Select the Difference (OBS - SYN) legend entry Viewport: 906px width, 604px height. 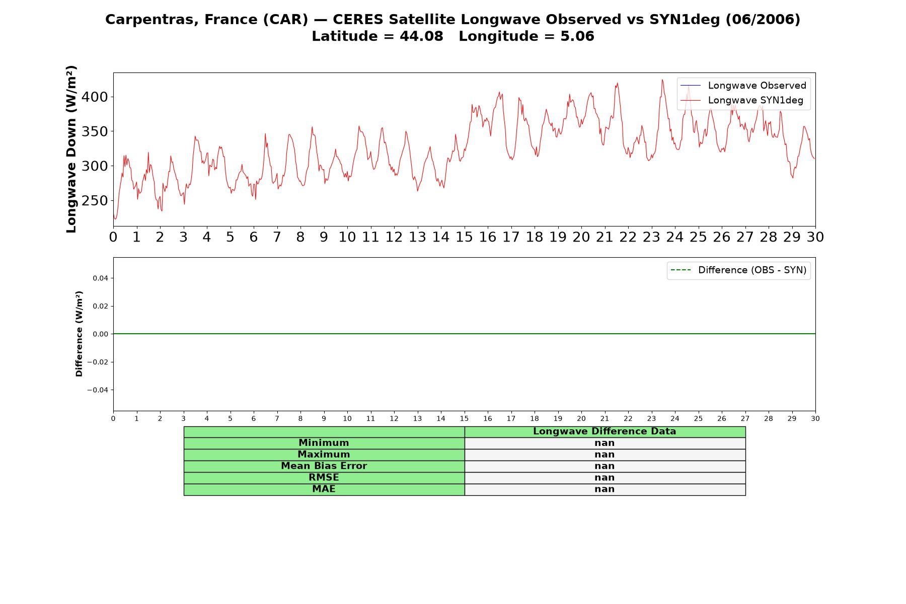click(738, 270)
